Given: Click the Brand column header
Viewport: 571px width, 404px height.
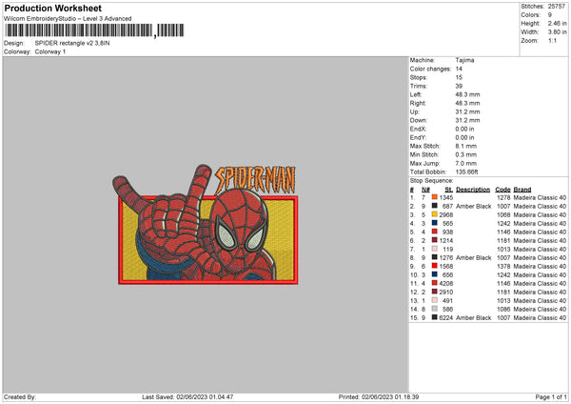Looking at the screenshot, I should tap(522, 189).
